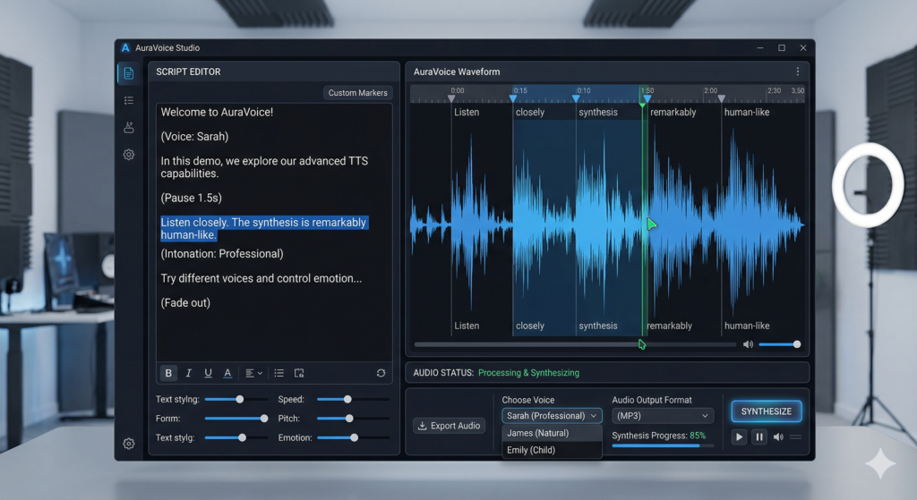Pause playback with the pause button
Screen dimensions: 917x500
(x=758, y=436)
